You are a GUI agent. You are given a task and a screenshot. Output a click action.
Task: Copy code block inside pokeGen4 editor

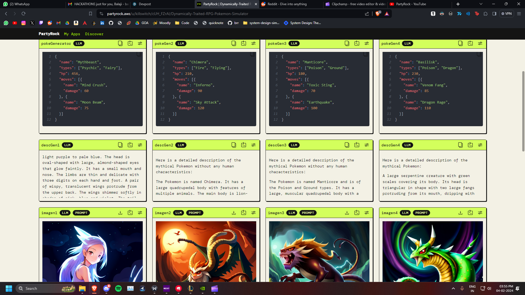(479, 54)
